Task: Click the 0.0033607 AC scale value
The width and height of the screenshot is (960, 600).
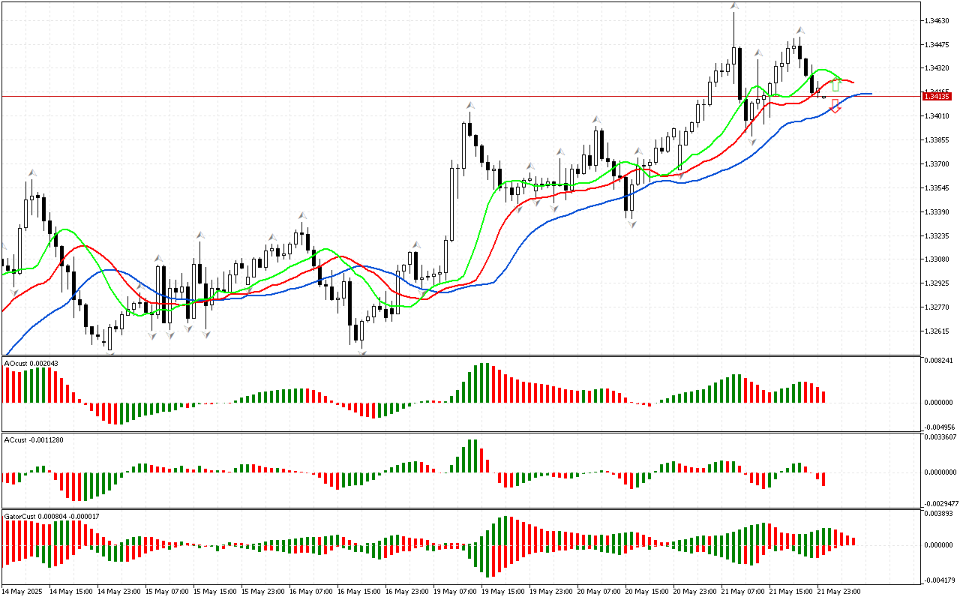Action: (x=940, y=436)
